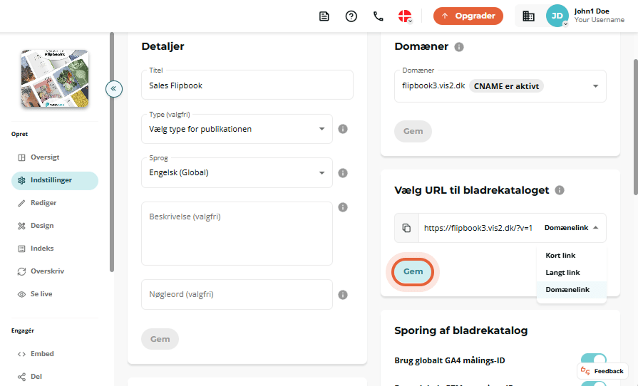Image resolution: width=638 pixels, height=386 pixels.
Task: Click the flipbook cover thumbnail
Action: click(55, 78)
